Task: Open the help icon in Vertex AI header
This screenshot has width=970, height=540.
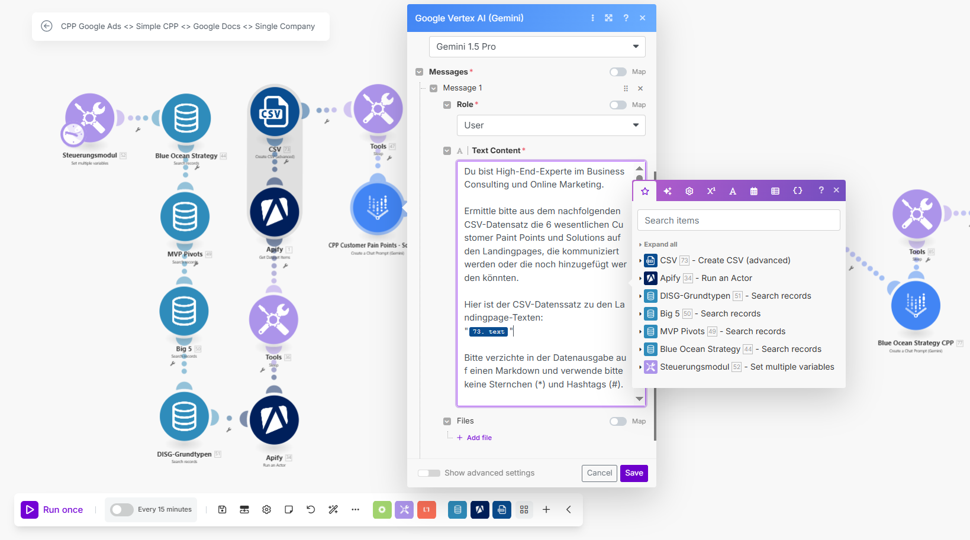Action: click(x=626, y=18)
